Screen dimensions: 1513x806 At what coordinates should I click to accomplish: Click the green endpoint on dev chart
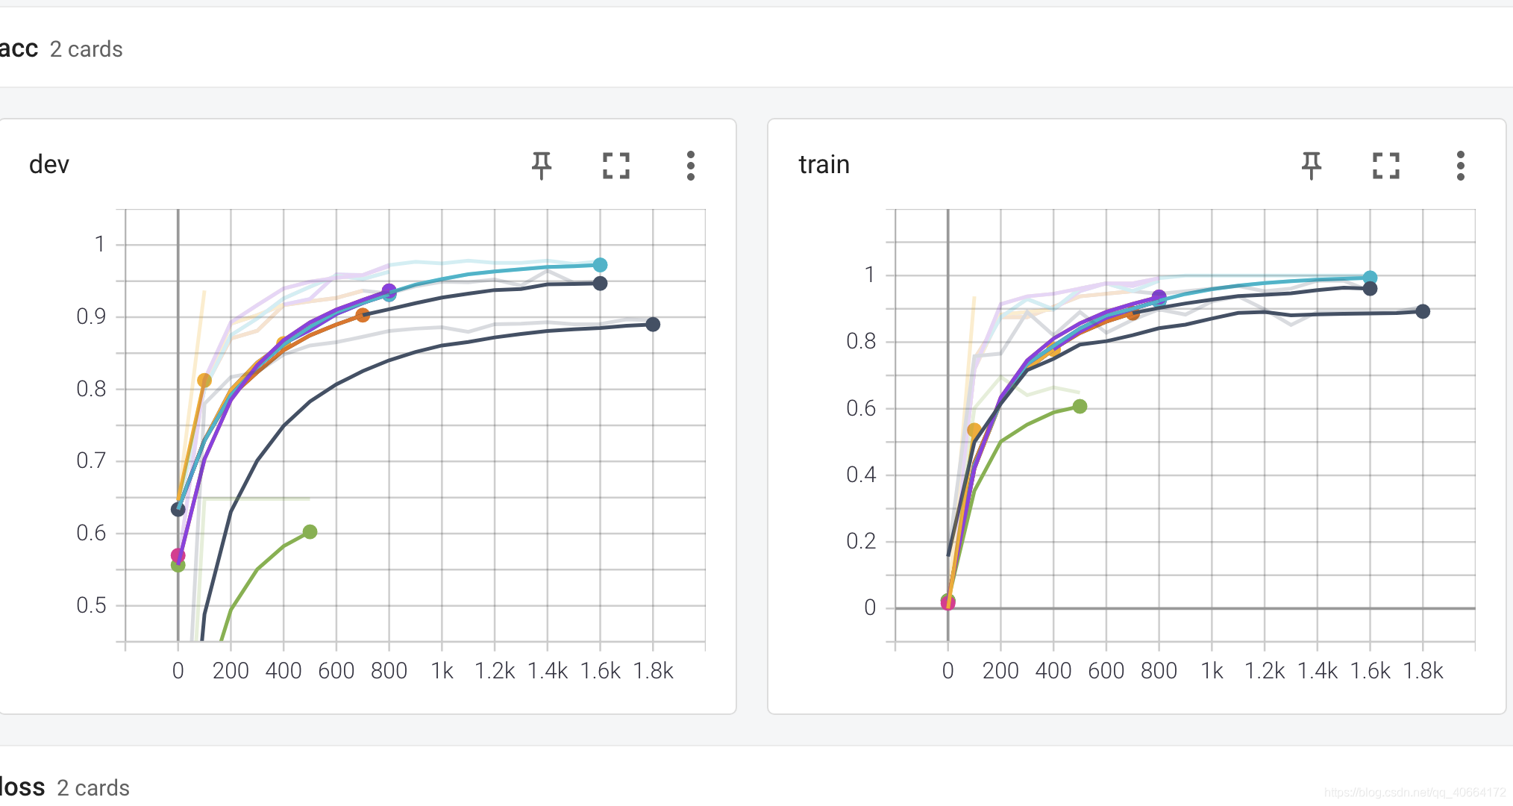(x=310, y=532)
